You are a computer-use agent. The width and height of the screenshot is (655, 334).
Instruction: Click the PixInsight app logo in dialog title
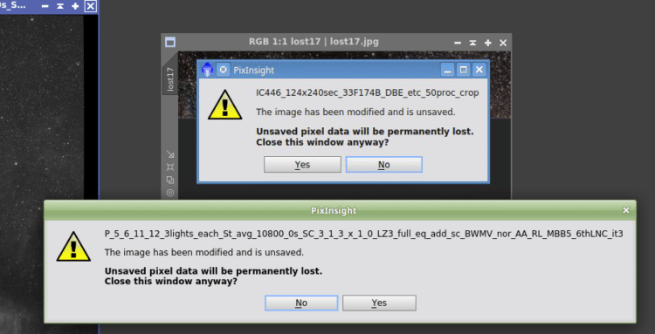click(207, 70)
